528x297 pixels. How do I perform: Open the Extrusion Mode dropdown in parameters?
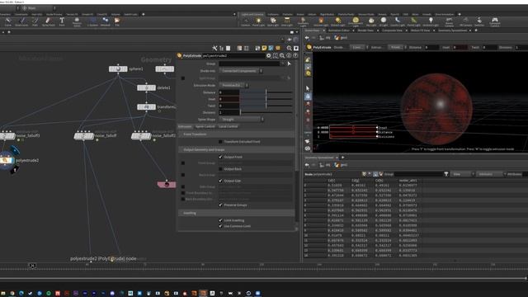(x=233, y=85)
